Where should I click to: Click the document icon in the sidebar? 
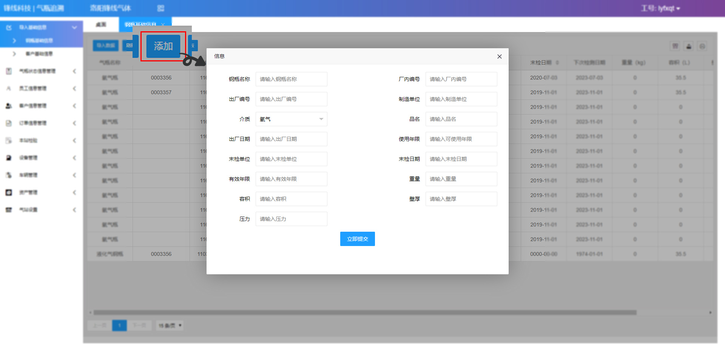(9, 123)
